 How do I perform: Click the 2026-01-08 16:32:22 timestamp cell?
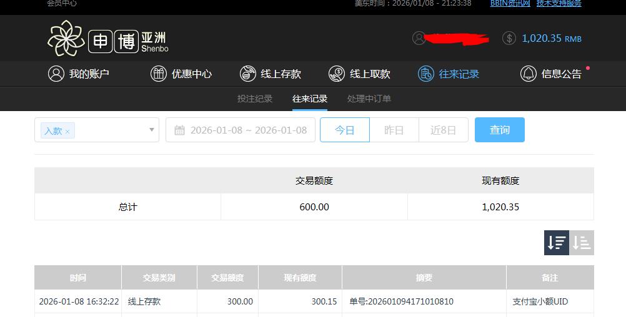79,301
